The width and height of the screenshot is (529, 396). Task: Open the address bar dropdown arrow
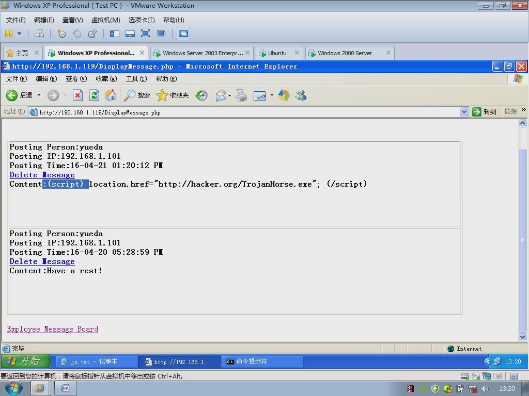464,112
